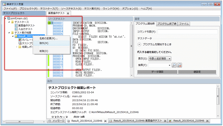Expand the 結果レポート tree node
This screenshot has width=223, height=126.
(17, 47)
